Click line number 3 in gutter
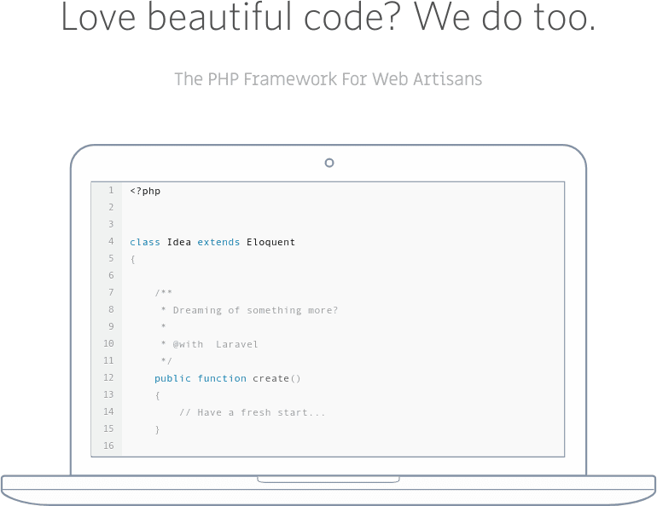 point(111,224)
